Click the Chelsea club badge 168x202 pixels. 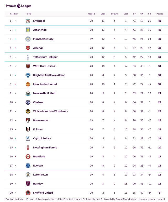(28, 102)
